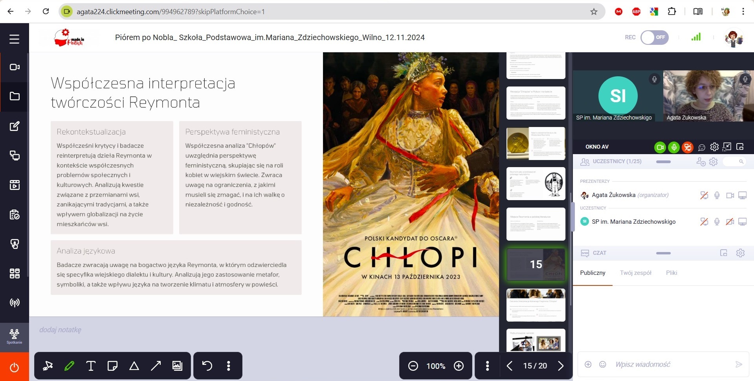
Task: Go to previous slide
Action: 510,366
